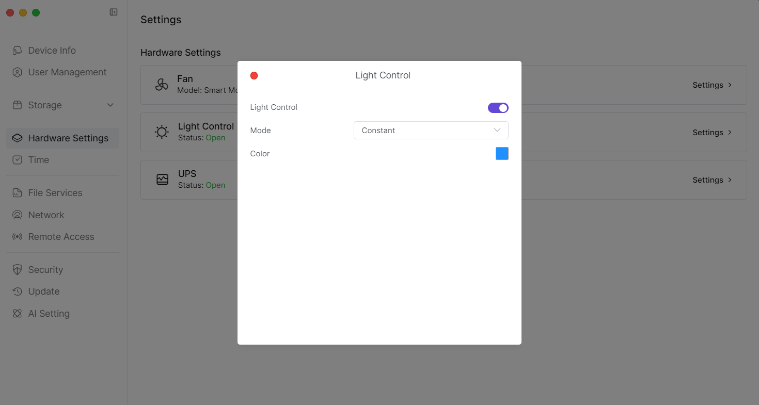Collapse the sidebar with the panel icon
The height and width of the screenshot is (405, 759).
click(114, 12)
